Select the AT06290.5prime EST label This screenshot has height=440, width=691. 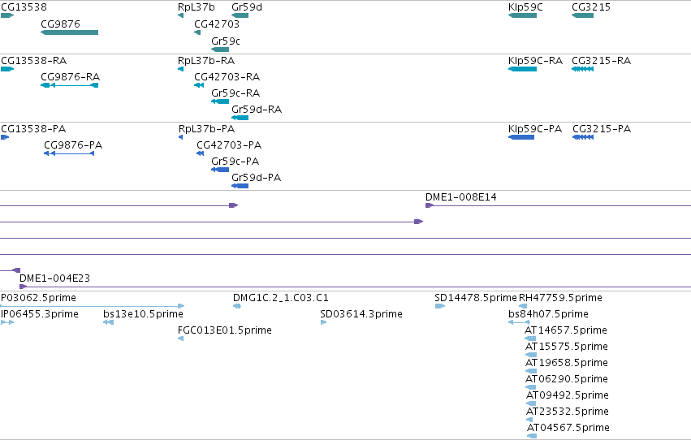tap(567, 379)
